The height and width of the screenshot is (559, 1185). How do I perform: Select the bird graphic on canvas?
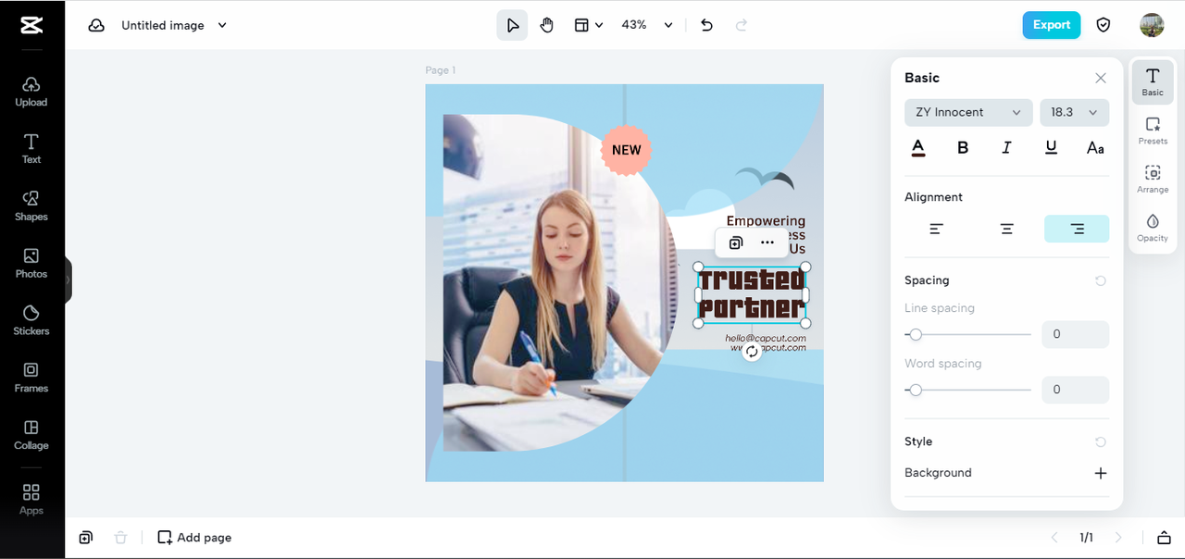click(x=765, y=178)
